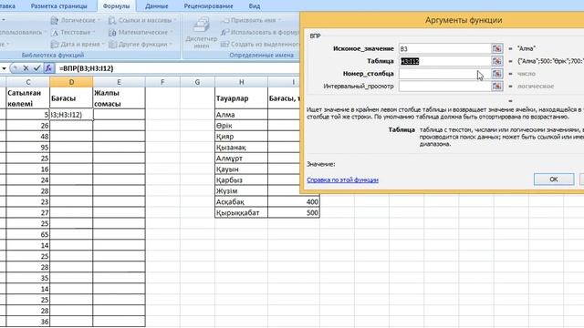Viewport: 584px width, 328px height.
Task: Switch to the Вид tab
Action: pos(255,6)
